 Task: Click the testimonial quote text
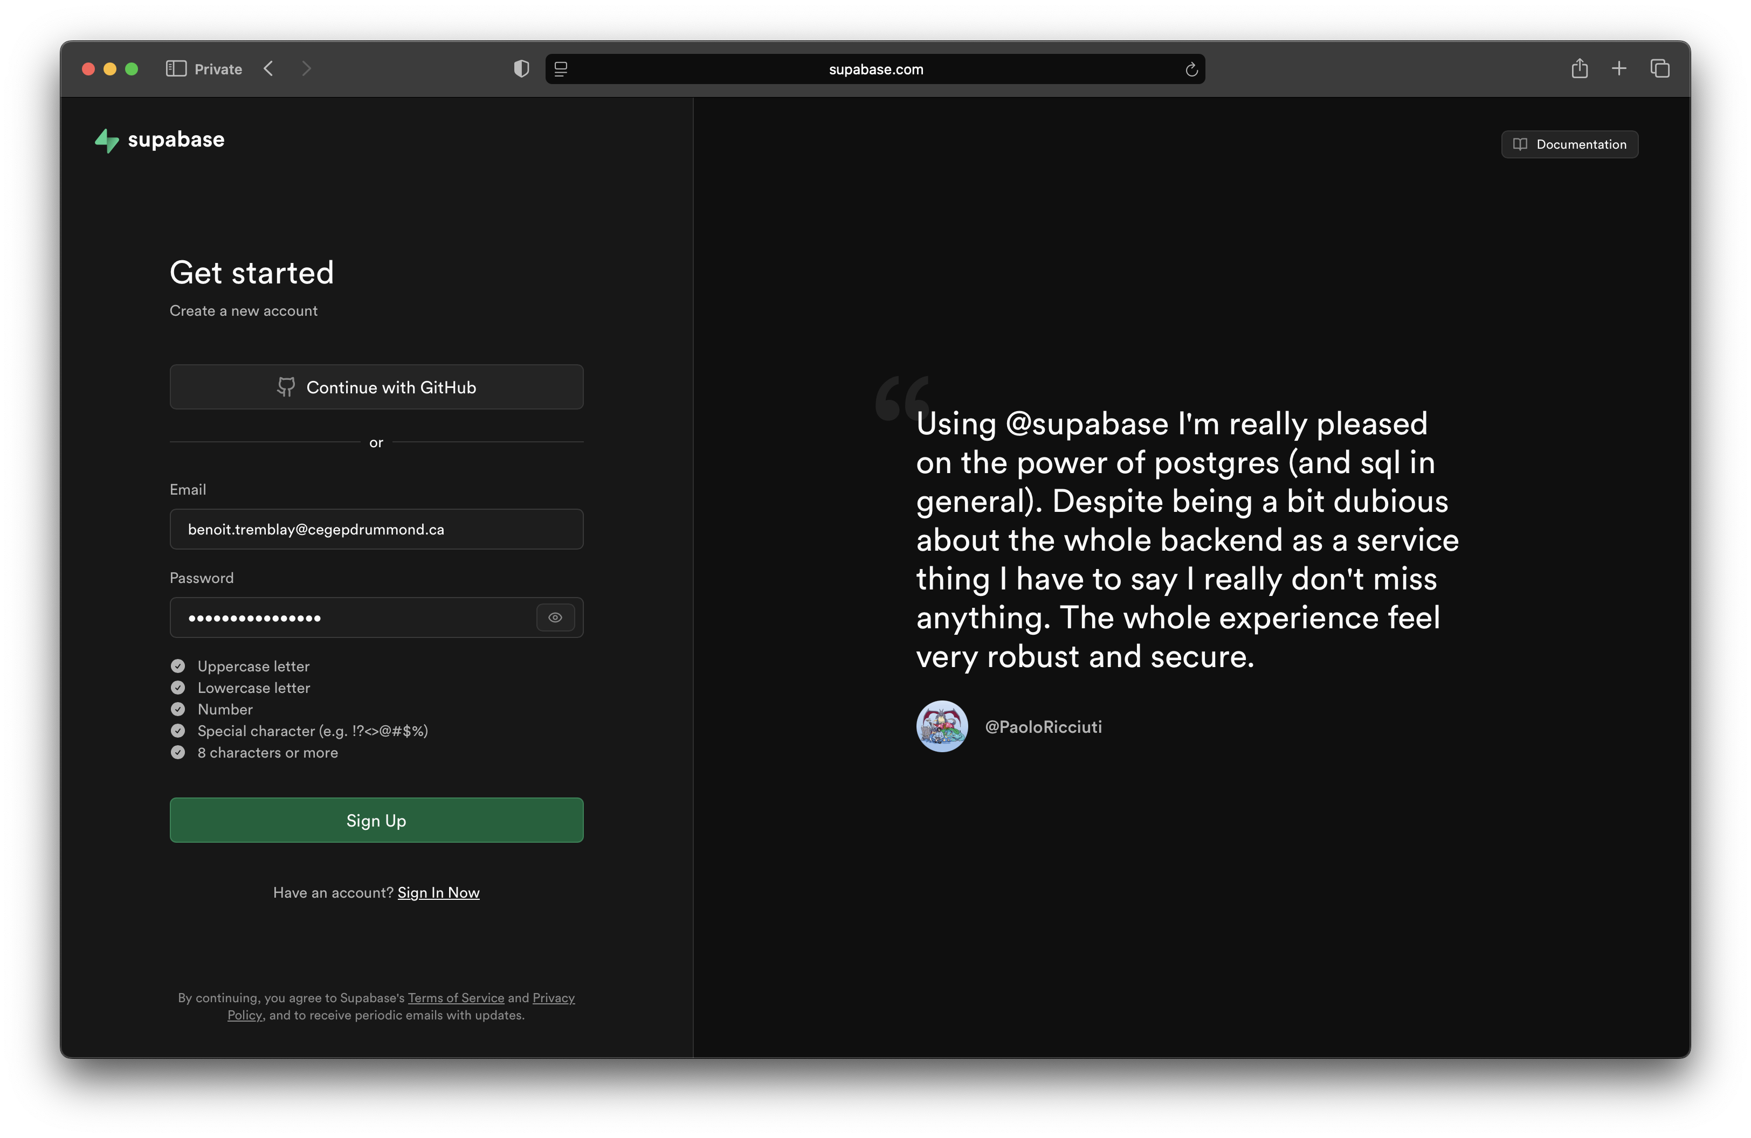pyautogui.click(x=1187, y=539)
